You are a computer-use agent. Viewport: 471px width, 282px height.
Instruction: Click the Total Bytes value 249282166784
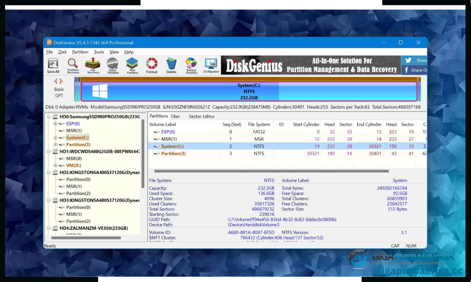[x=392, y=188]
